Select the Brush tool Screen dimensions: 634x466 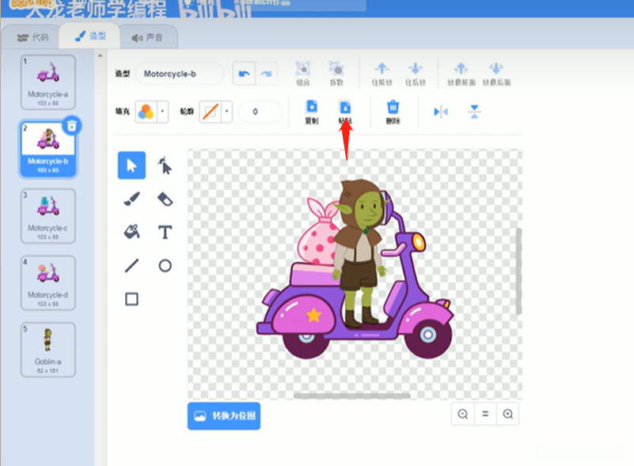tap(131, 199)
